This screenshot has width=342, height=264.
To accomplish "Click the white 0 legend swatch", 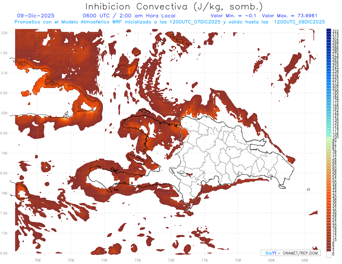I will 329,254.
